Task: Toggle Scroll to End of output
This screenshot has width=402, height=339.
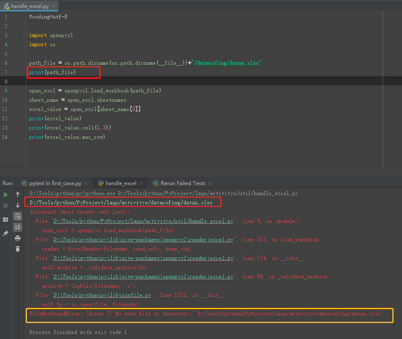Action: (x=18, y=227)
